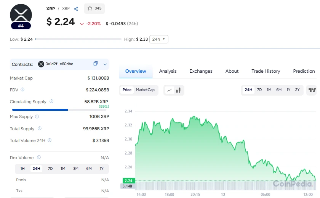Click the Total Supply info icon
The width and height of the screenshot is (320, 198).
tap(40, 128)
